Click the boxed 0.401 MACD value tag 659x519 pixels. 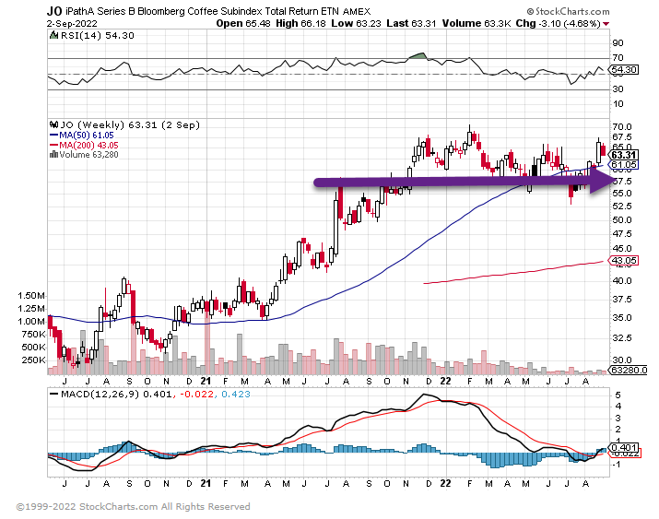pyautogui.click(x=625, y=448)
